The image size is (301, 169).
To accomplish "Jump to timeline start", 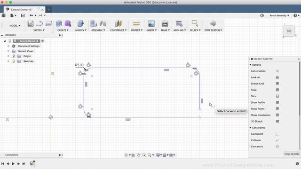I will click(x=3, y=164).
